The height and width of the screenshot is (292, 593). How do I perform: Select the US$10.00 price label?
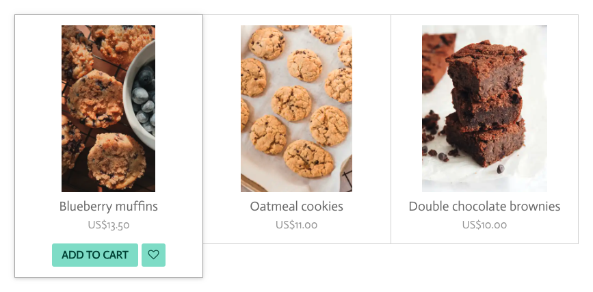point(484,225)
